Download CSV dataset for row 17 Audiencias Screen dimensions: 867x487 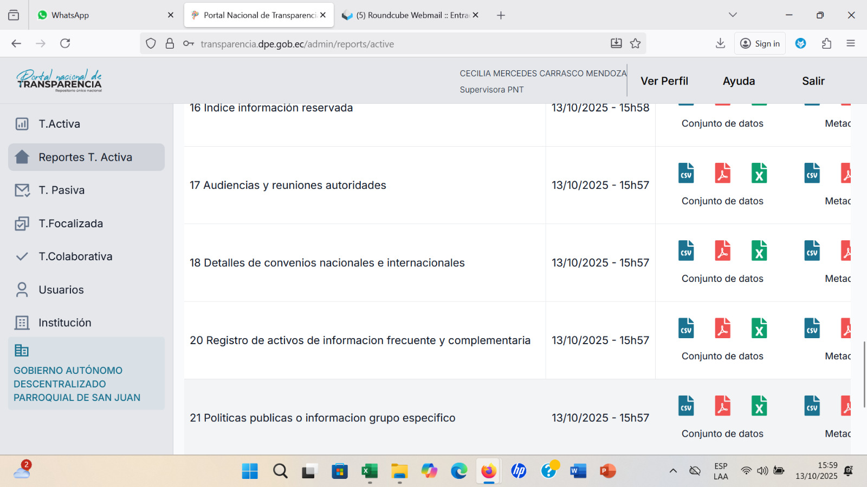tap(686, 173)
